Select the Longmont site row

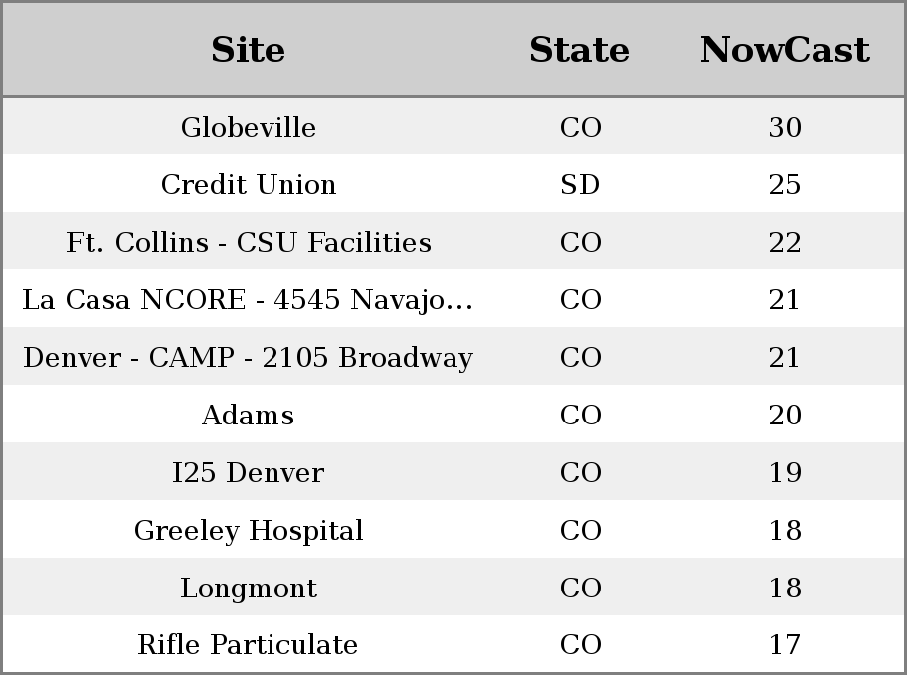pyautogui.click(x=453, y=588)
